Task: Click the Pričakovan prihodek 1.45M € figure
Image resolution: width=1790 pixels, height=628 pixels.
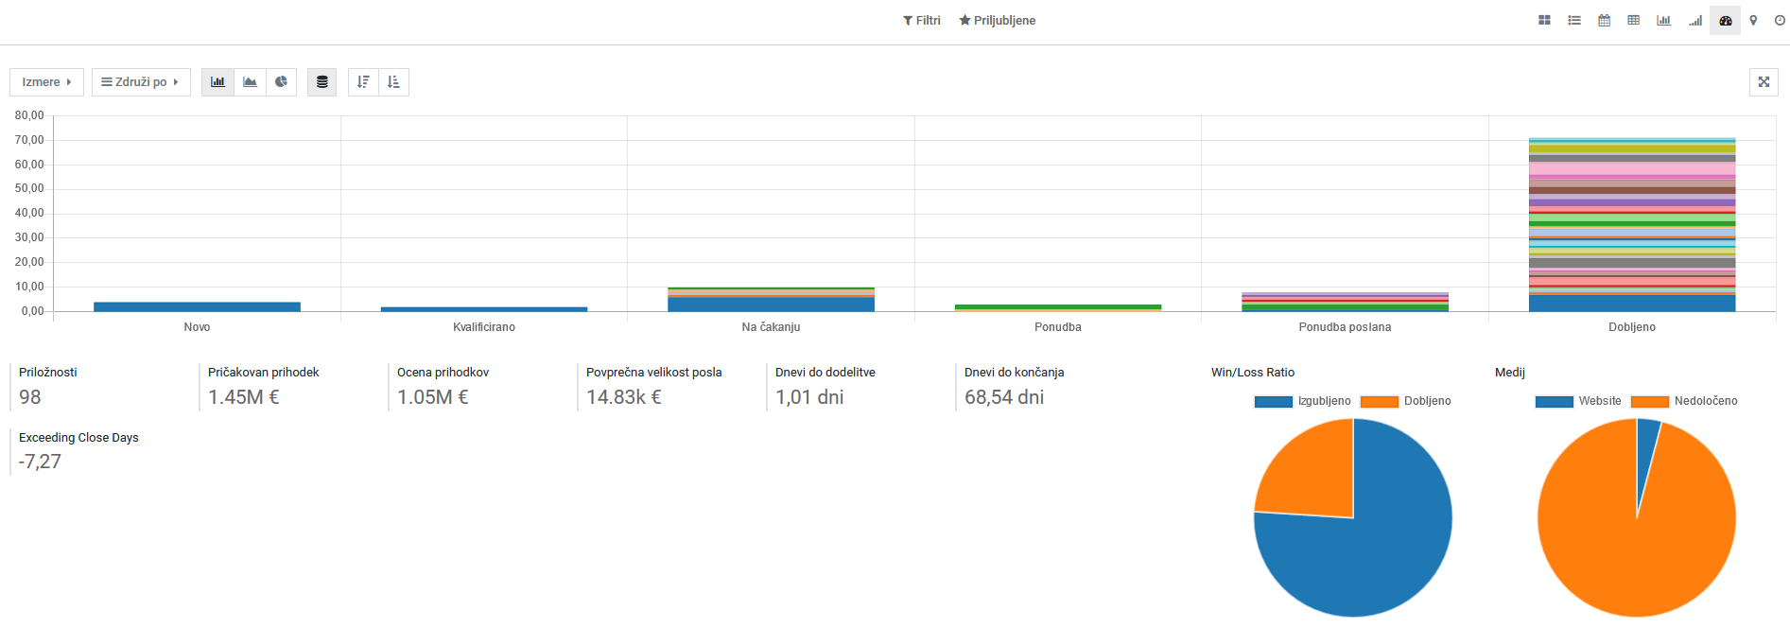Action: [x=244, y=397]
